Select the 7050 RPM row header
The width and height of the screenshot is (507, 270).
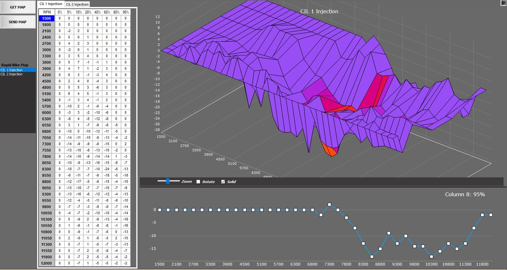tap(47, 138)
